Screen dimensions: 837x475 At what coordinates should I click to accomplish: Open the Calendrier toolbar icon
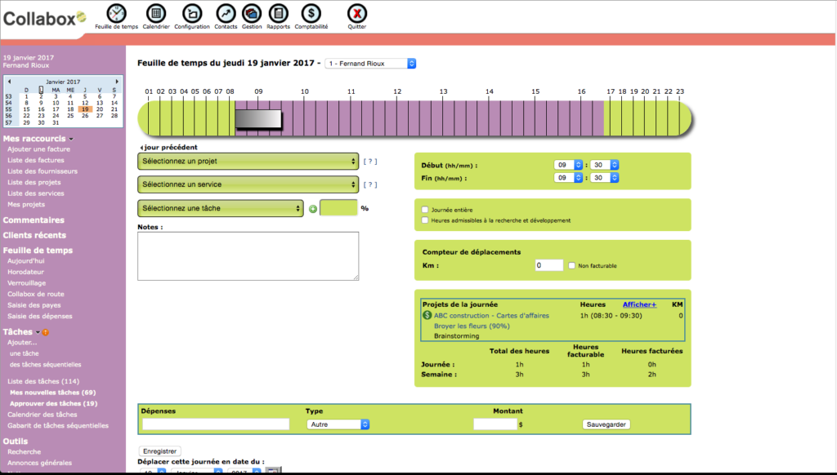155,13
